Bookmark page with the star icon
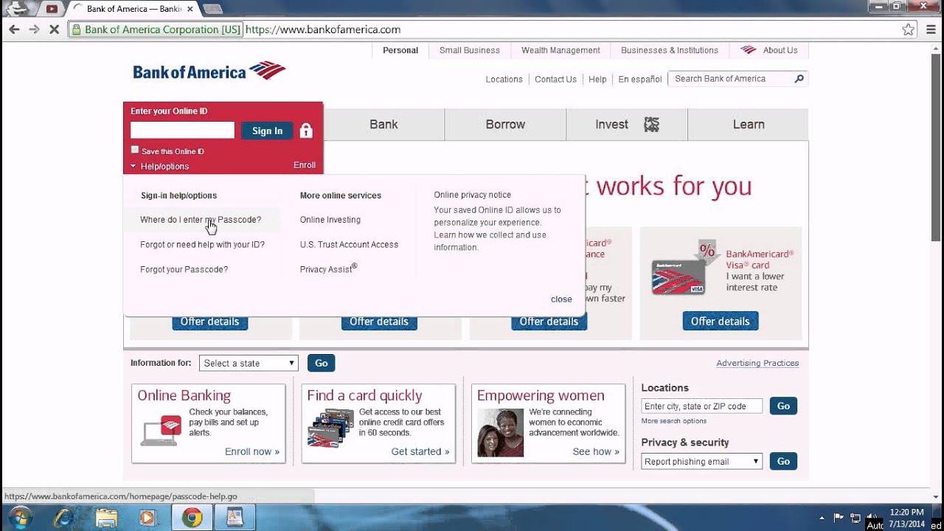Viewport: 944px width, 531px height. (909, 29)
